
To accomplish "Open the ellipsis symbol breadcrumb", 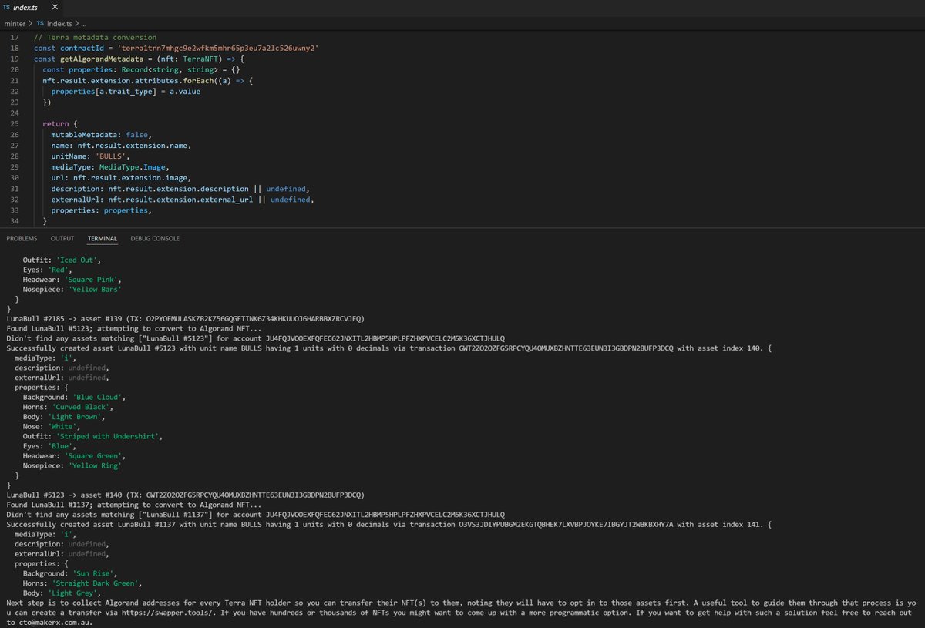I will click(x=85, y=23).
